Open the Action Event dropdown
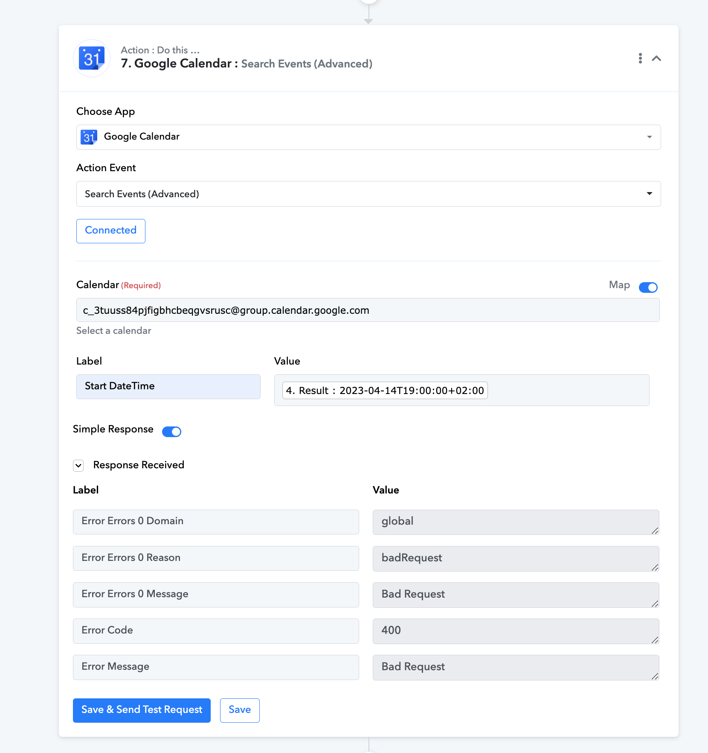The height and width of the screenshot is (753, 708). (x=369, y=194)
